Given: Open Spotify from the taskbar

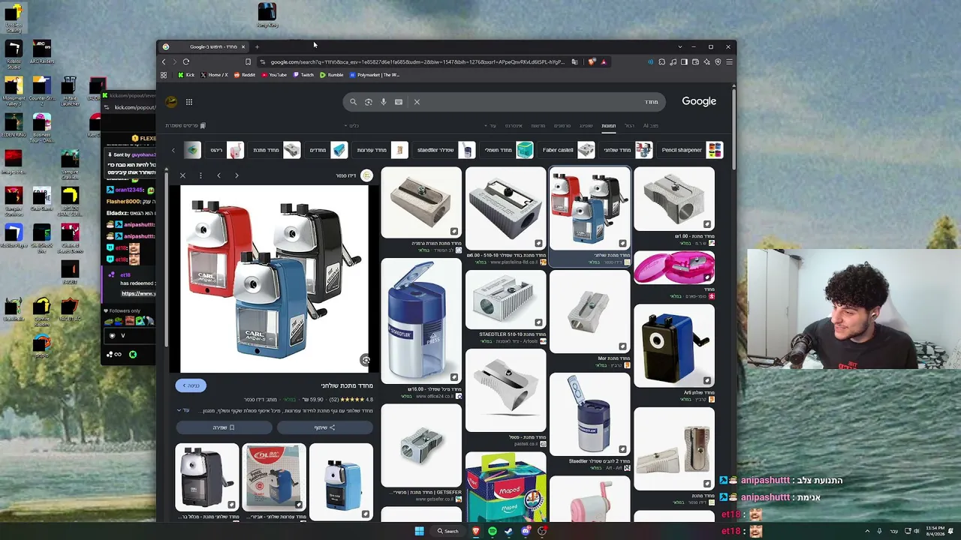Looking at the screenshot, I should [x=492, y=531].
